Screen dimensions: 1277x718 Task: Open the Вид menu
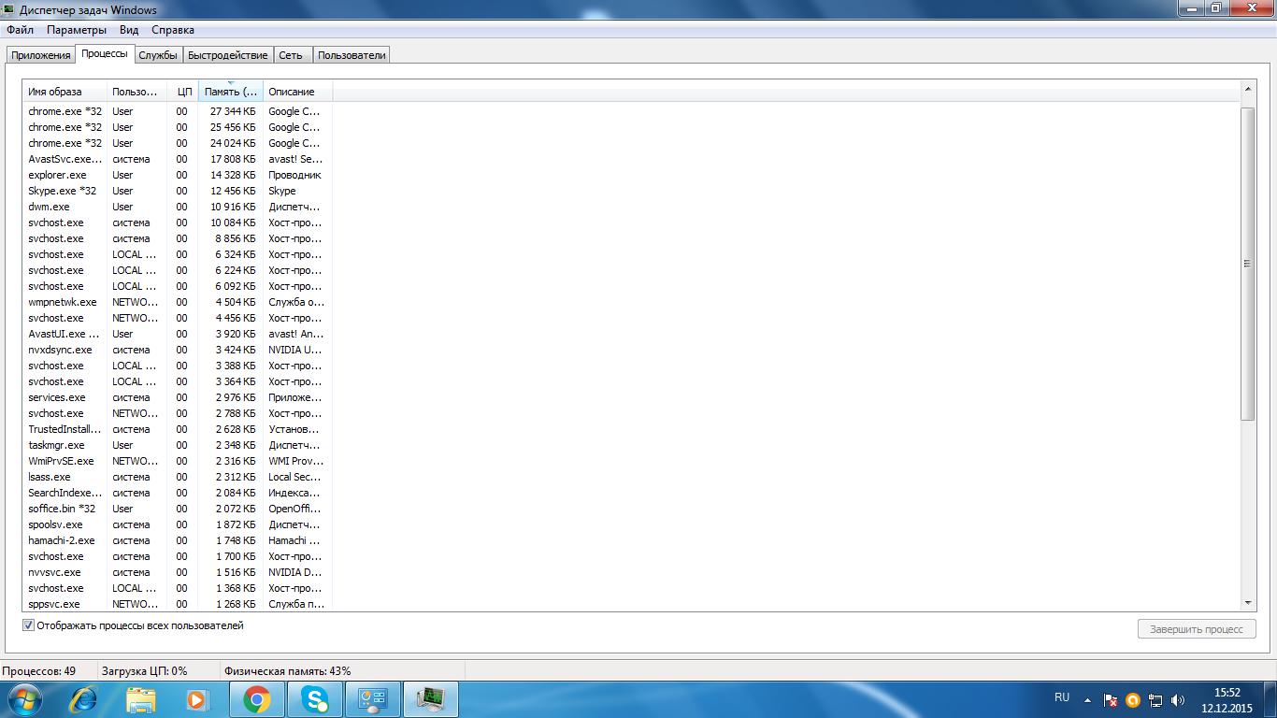coord(129,30)
